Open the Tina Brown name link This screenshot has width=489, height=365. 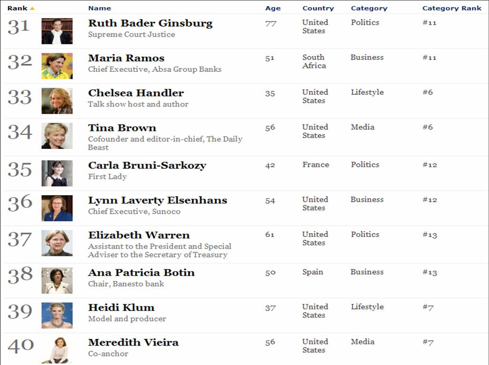tap(121, 128)
